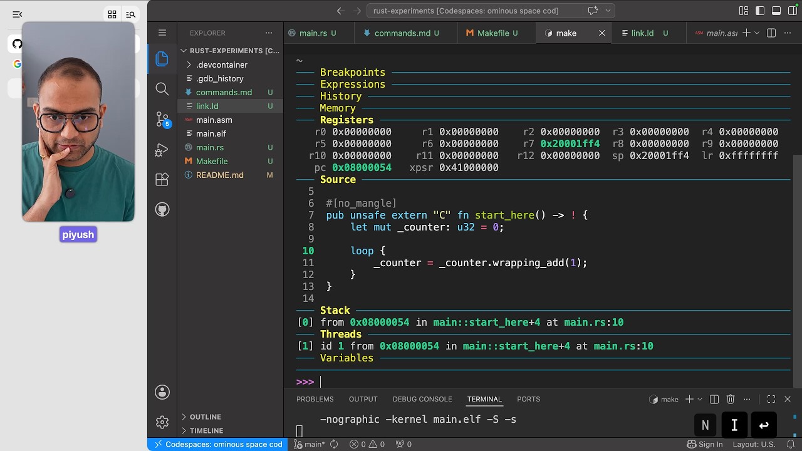Click Sign In in the status bar
This screenshot has width=802, height=451.
pyautogui.click(x=704, y=444)
